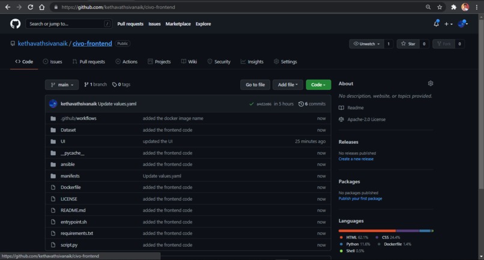Open Pull requests in top navigation
Image resolution: width=484 pixels, height=260 pixels.
pyautogui.click(x=130, y=24)
